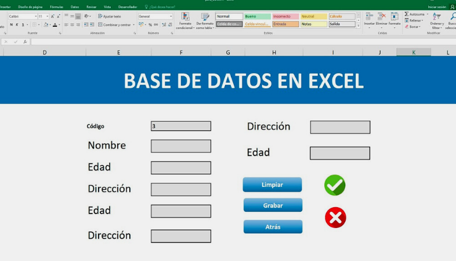Open the Calibri font name dropdown
This screenshot has height=261, width=456.
[x=36, y=17]
